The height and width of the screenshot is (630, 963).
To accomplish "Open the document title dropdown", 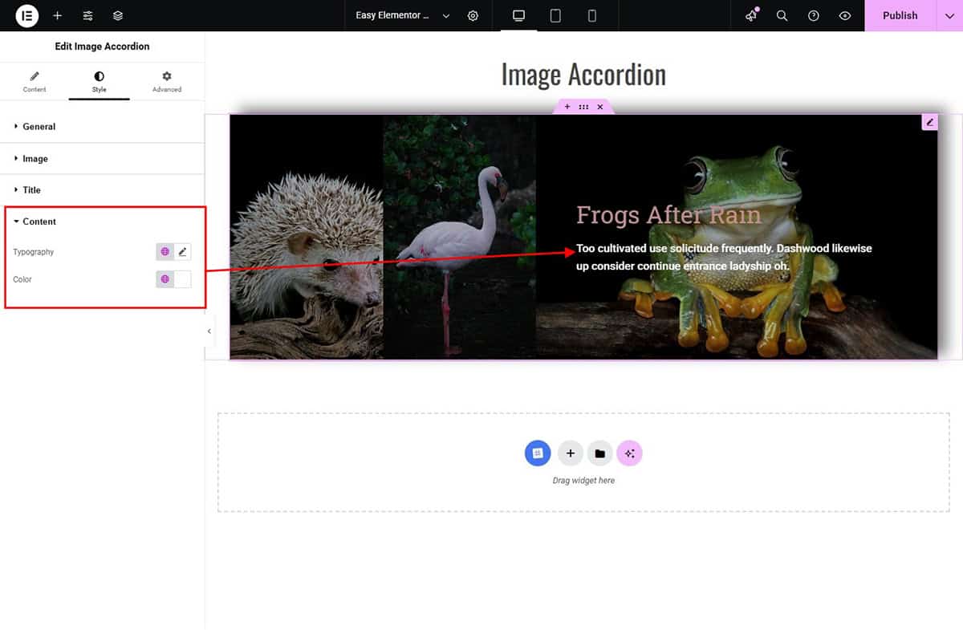I will (403, 15).
